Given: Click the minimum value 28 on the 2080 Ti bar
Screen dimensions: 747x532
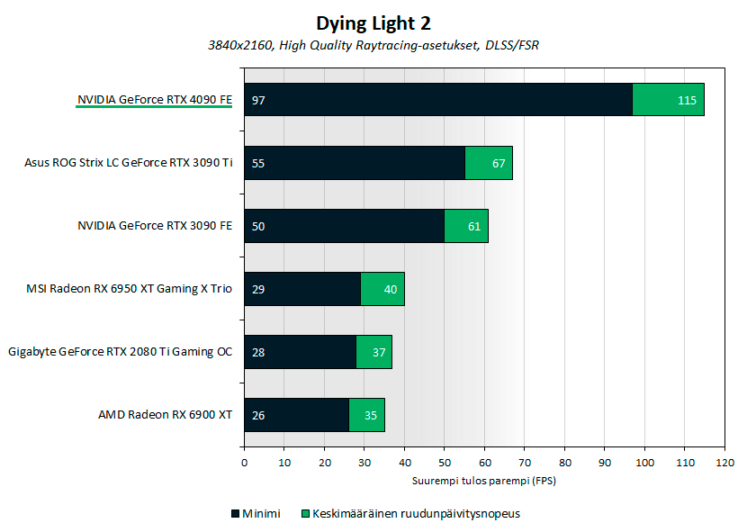Looking at the screenshot, I should pyautogui.click(x=258, y=352).
